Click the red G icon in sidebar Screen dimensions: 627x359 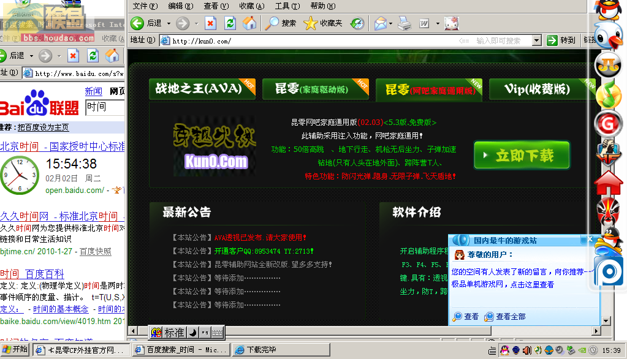click(x=608, y=124)
